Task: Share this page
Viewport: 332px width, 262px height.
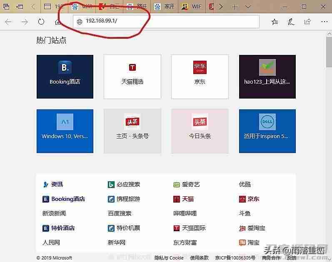Action: 307,22
